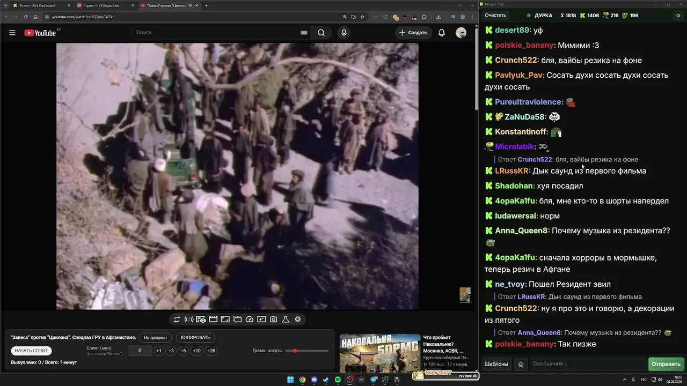The height and width of the screenshot is (386, 687).
Task: Click the Очистить button in Merged Chat
Action: (x=495, y=16)
